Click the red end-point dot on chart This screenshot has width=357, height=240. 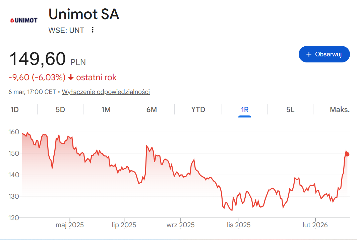(347, 154)
